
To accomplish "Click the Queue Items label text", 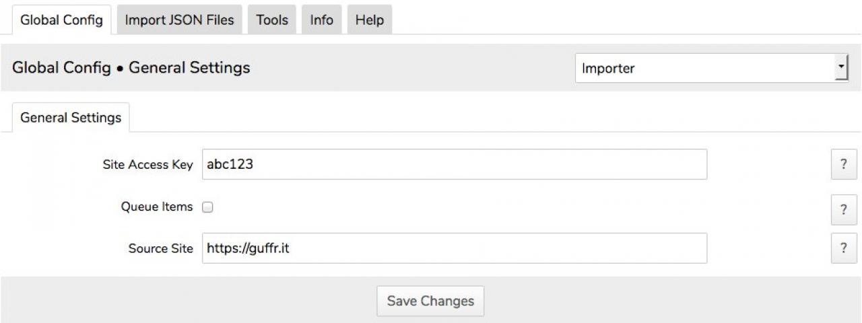I will pos(157,207).
